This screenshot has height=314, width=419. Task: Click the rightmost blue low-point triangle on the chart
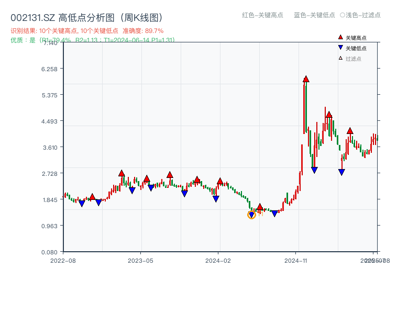point(342,171)
